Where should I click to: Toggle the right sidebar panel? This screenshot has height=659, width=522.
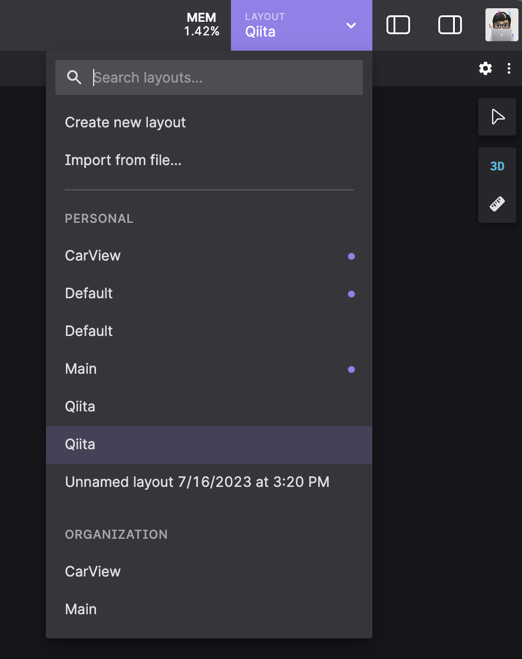click(x=450, y=25)
